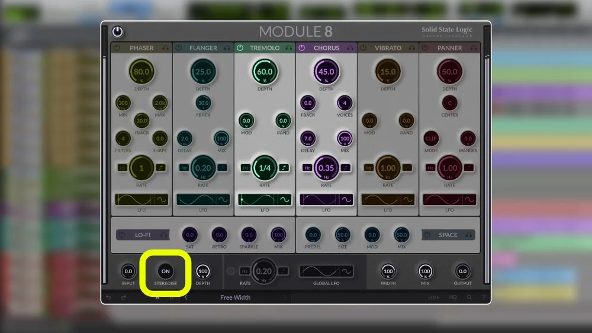Open the search magnifier icon
Image resolution: width=592 pixels, height=333 pixels.
(x=469, y=297)
